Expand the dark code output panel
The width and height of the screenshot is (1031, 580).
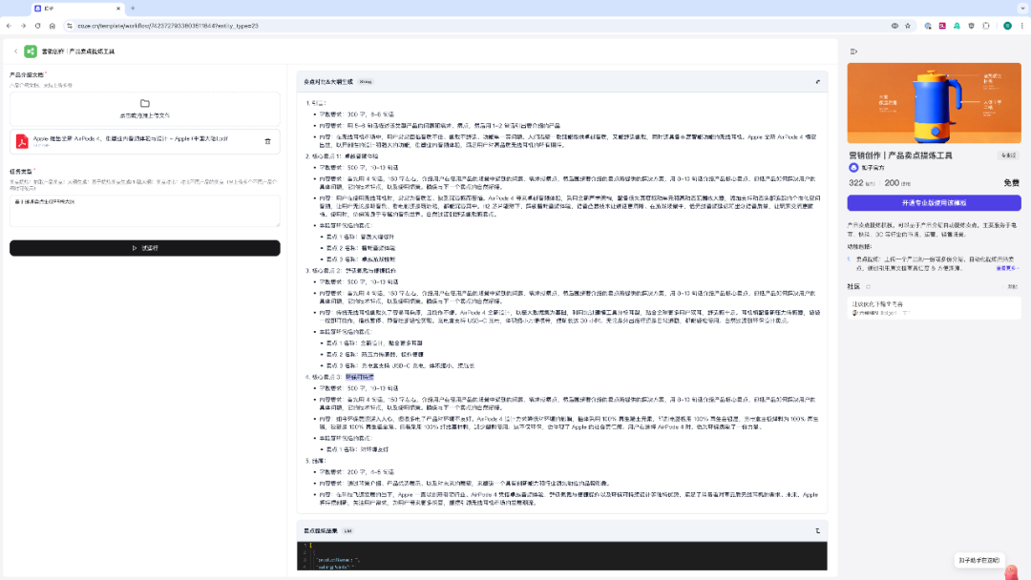point(818,530)
